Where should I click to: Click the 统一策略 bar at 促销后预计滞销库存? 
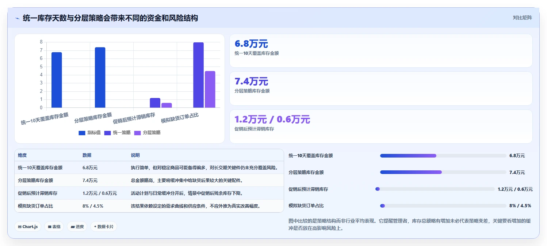(155, 103)
